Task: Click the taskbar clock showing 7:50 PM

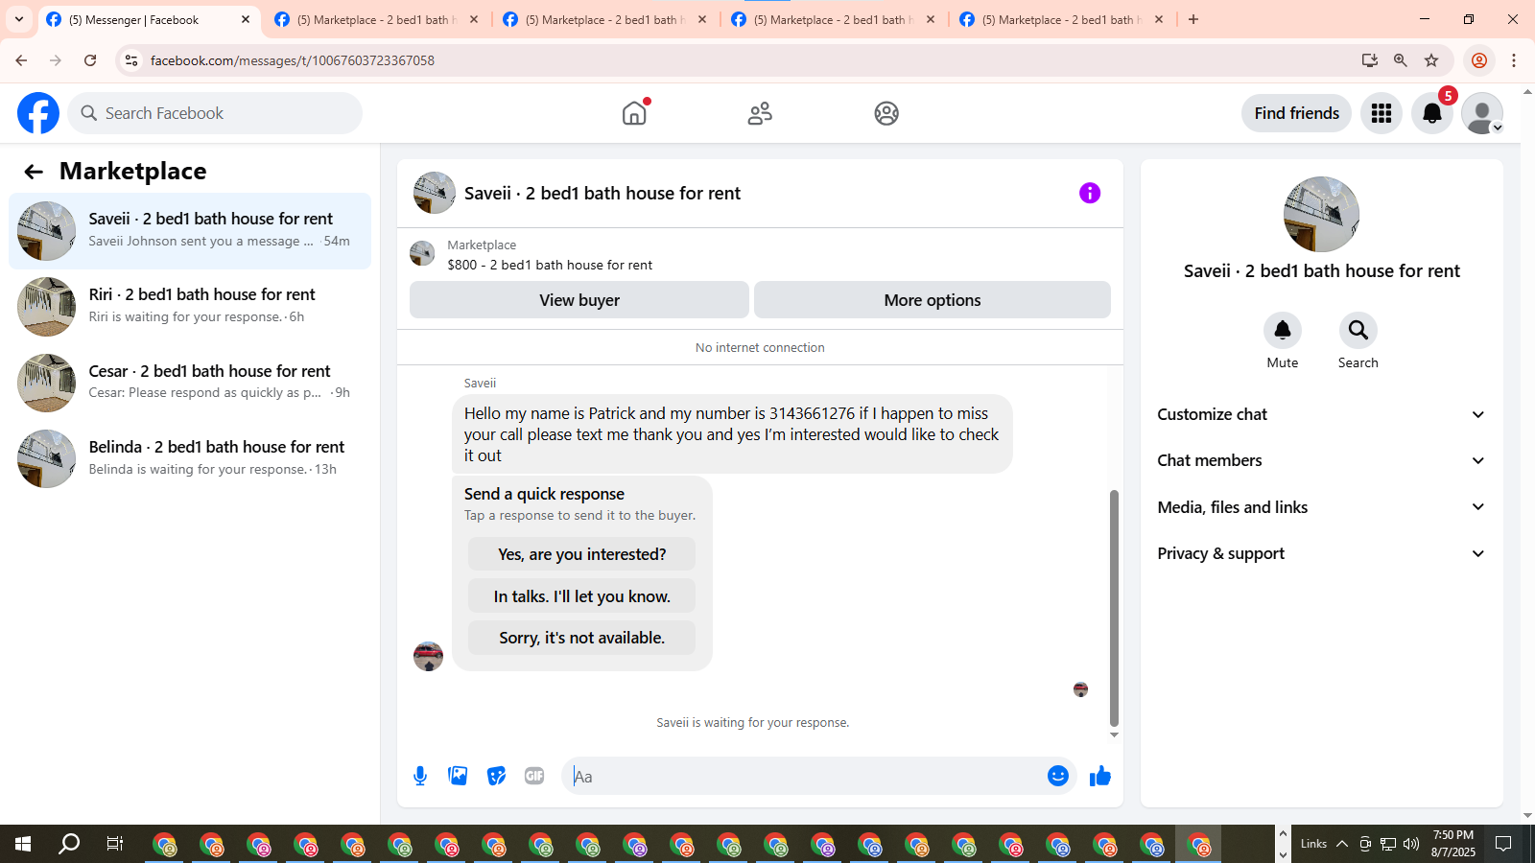Action: pos(1453,844)
